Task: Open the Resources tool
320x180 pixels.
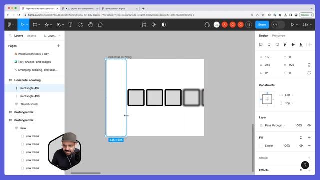Action: 81,25
